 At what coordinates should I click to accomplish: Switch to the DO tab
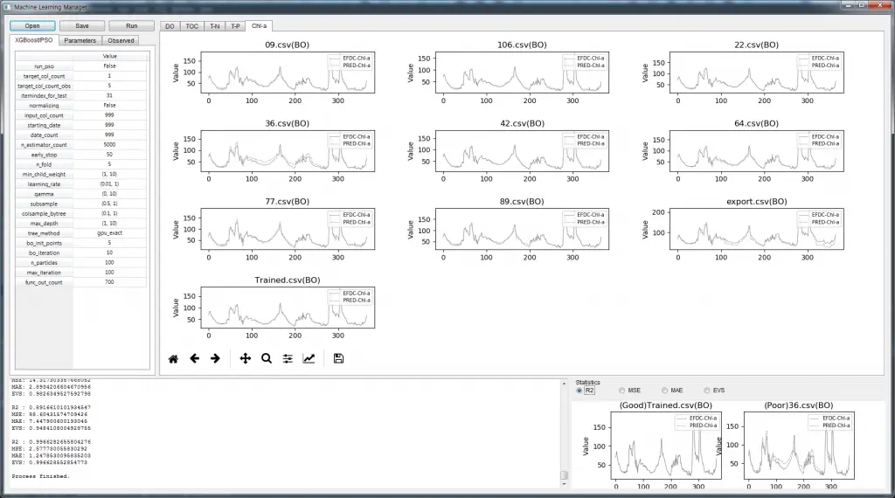coord(170,26)
